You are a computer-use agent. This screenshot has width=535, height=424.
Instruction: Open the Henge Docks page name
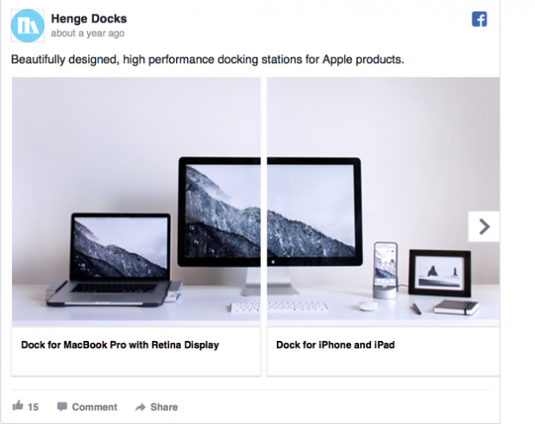coord(89,19)
